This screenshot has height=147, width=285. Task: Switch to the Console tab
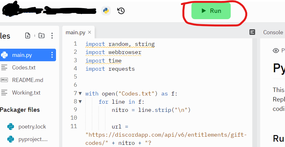point(273,32)
